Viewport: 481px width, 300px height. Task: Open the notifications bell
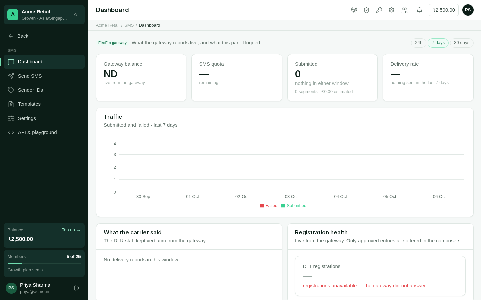(x=419, y=10)
